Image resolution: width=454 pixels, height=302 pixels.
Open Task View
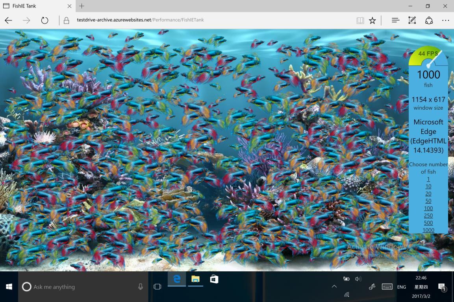pos(157,287)
